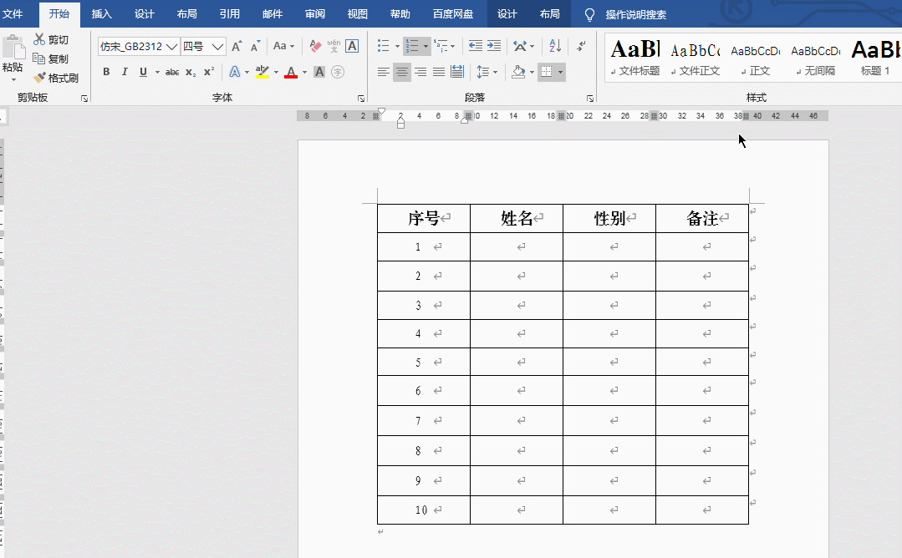Open the font name dropdown 仿宋_GB2312
Screen dimensions: 902x558
[x=139, y=47]
